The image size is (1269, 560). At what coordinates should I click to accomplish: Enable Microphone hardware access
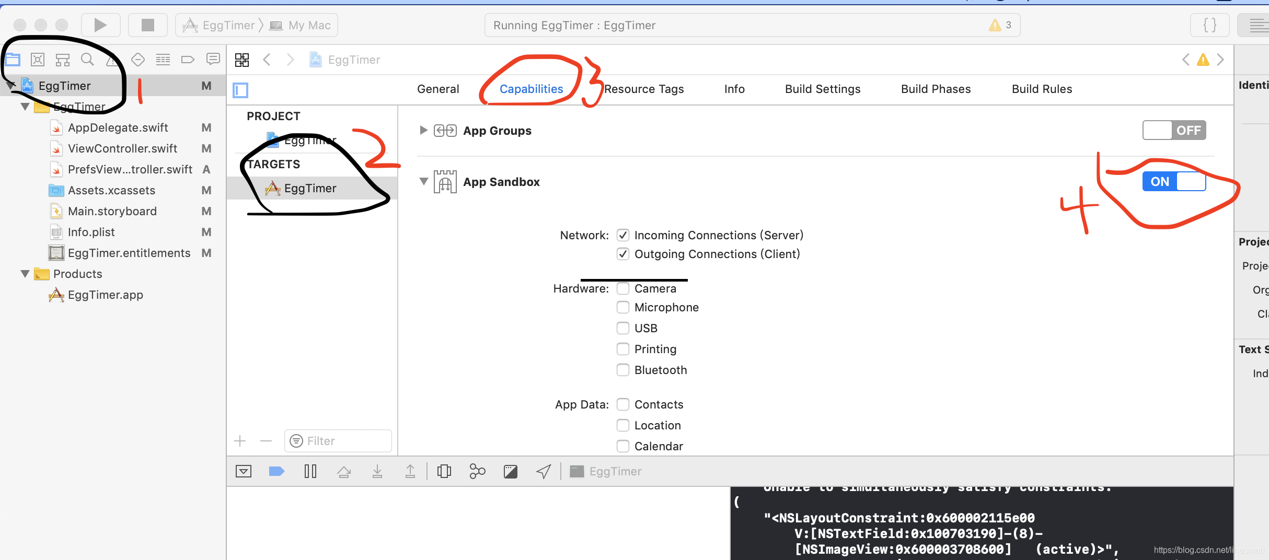point(622,307)
